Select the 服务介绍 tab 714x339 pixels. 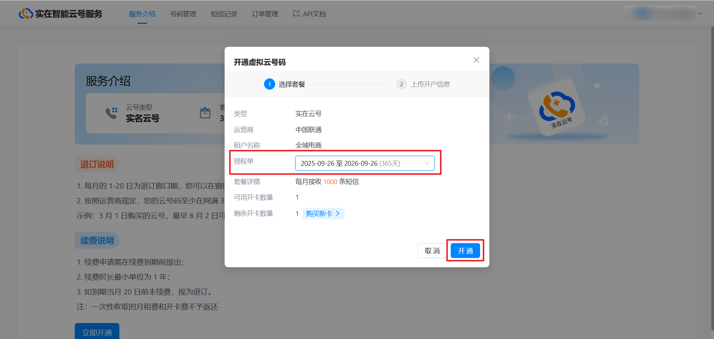(x=142, y=14)
